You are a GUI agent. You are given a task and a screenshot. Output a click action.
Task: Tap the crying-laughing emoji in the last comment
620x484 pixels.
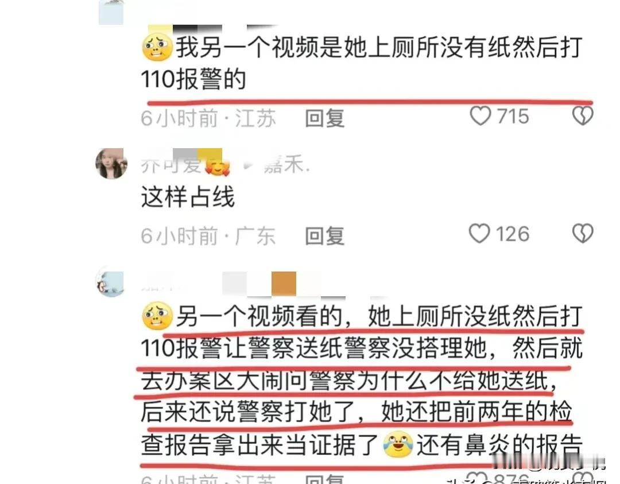[398, 444]
